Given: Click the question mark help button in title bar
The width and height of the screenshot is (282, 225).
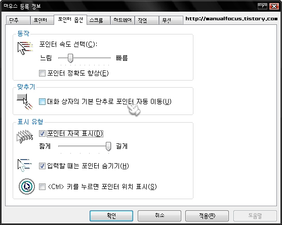Looking at the screenshot, I should [x=262, y=7].
